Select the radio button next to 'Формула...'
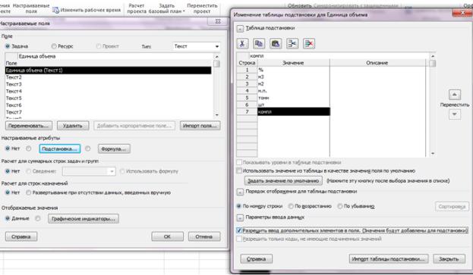Viewport: 473px width, 275px height. tap(87, 148)
